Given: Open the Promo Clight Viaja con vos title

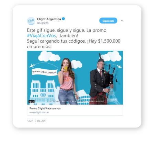Looking at the screenshot, I should coord(45,108).
